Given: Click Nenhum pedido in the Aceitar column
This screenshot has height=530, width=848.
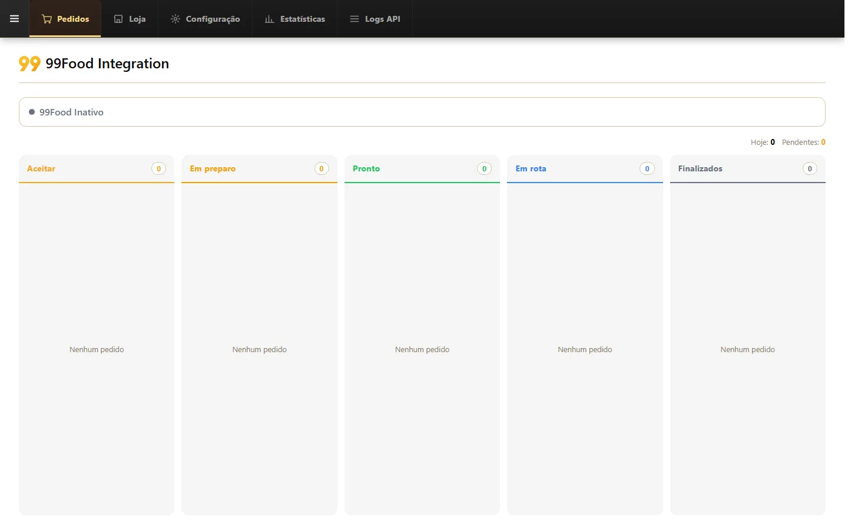Looking at the screenshot, I should tap(97, 349).
